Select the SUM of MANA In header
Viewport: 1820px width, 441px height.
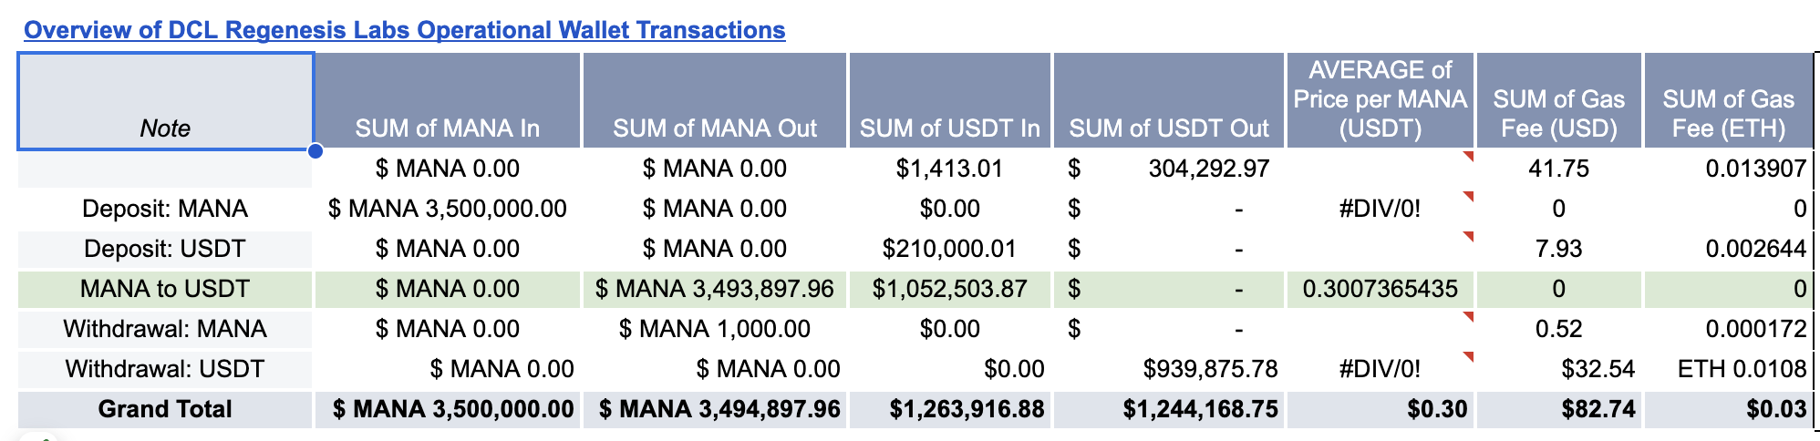[447, 101]
